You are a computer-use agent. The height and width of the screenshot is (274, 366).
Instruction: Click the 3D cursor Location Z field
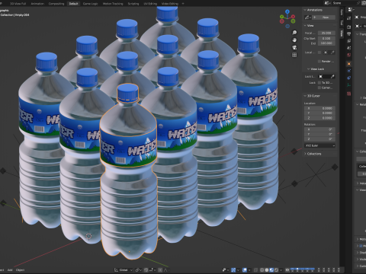(x=319, y=118)
